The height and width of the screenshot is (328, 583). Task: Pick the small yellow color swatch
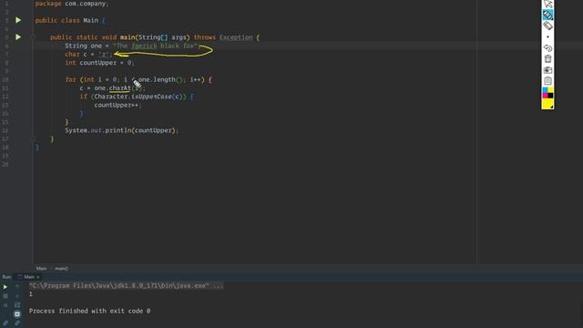coord(550,90)
